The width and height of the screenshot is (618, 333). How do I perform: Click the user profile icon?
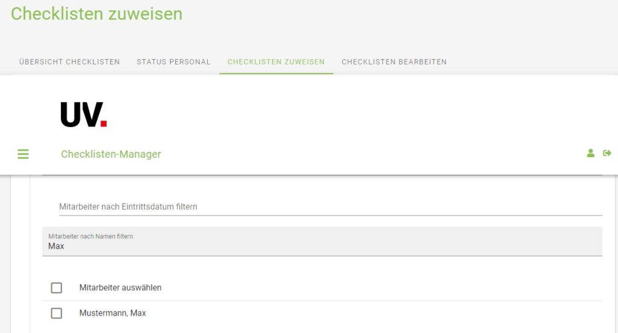[591, 154]
